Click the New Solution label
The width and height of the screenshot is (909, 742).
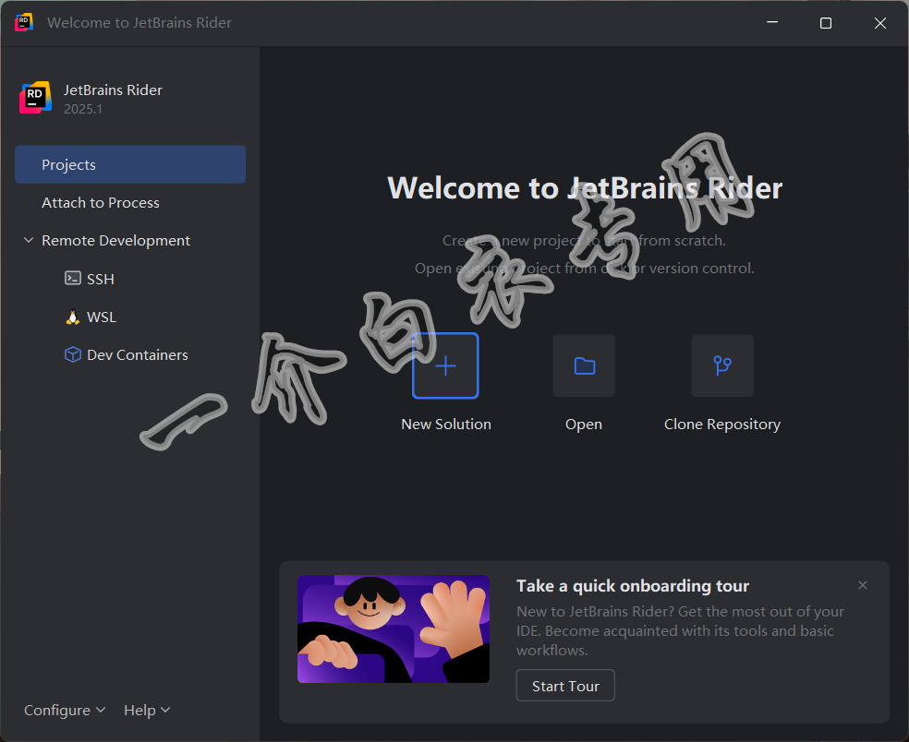(x=446, y=424)
